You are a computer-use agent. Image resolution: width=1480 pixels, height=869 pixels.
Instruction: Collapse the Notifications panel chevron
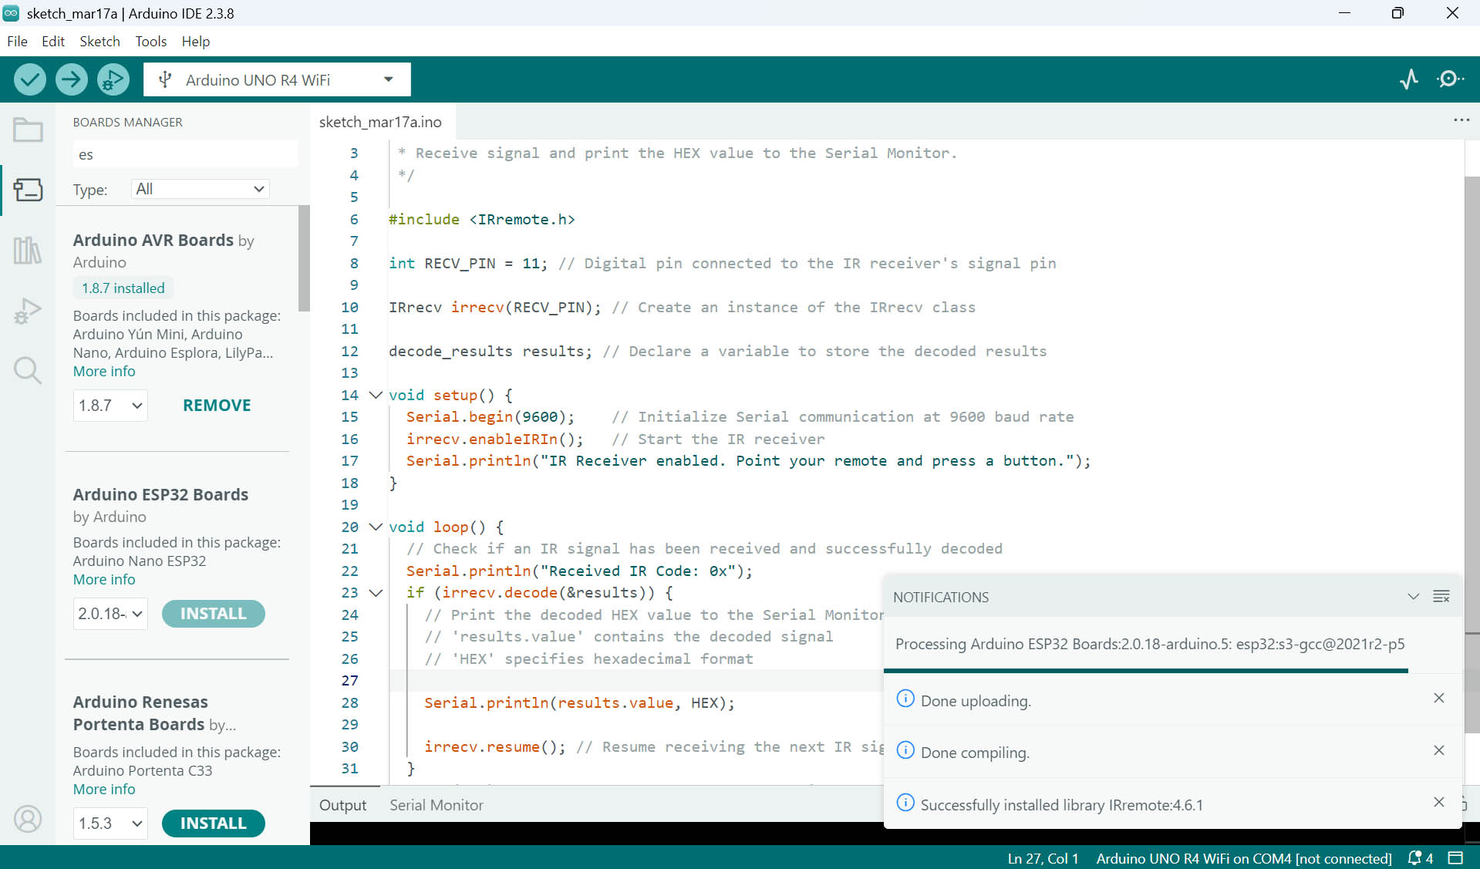(x=1413, y=596)
